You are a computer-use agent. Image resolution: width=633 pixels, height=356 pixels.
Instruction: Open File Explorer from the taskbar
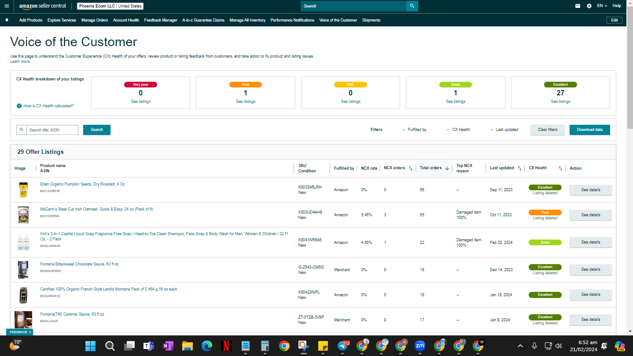click(187, 346)
